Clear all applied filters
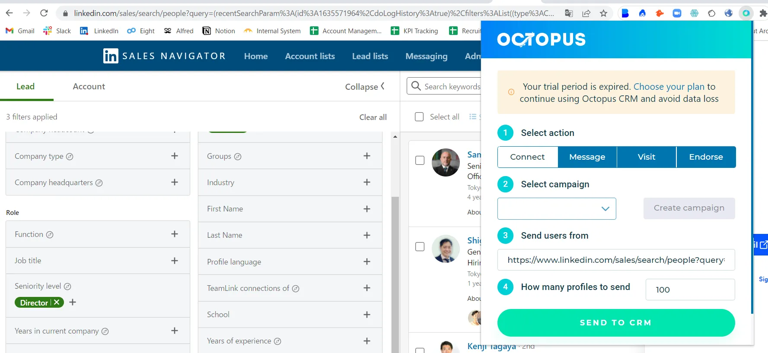The height and width of the screenshot is (353, 768). point(373,117)
